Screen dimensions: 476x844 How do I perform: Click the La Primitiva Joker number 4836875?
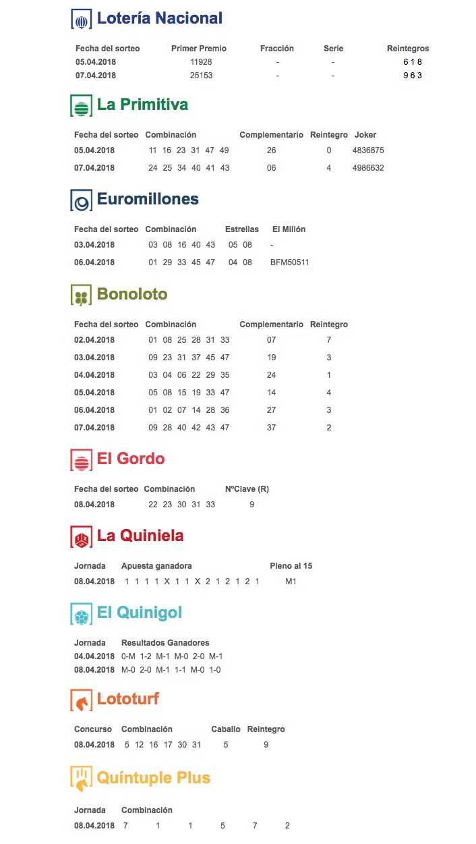368,150
